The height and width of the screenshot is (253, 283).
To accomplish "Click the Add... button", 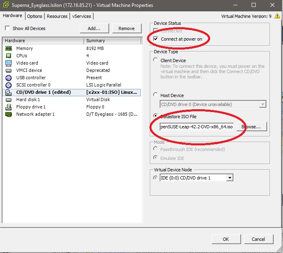I will [94, 28].
